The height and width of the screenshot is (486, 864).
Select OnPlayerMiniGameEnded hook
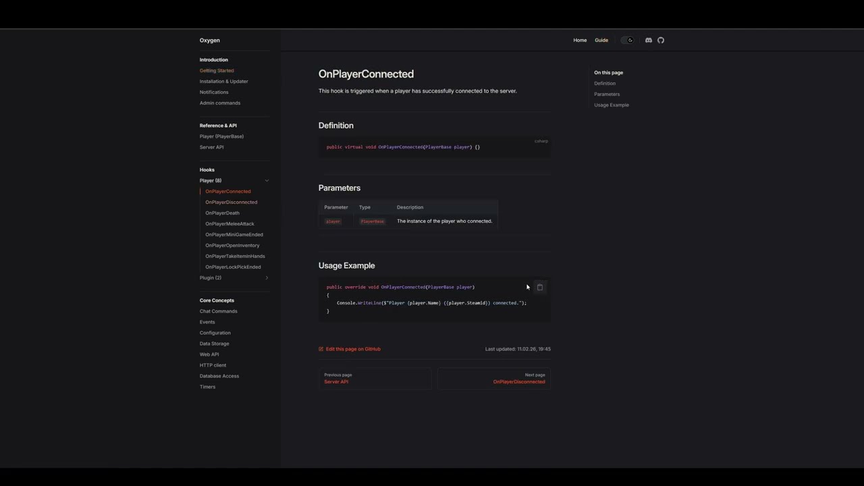234,235
